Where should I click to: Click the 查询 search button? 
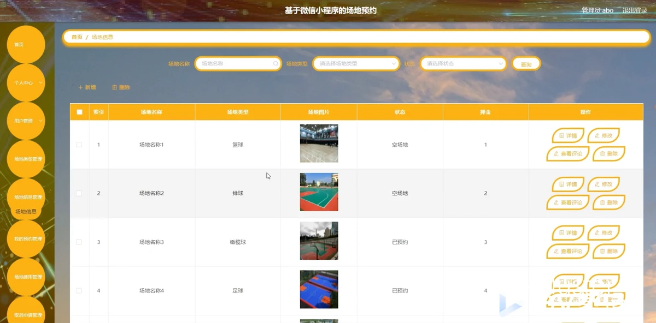[x=526, y=64]
